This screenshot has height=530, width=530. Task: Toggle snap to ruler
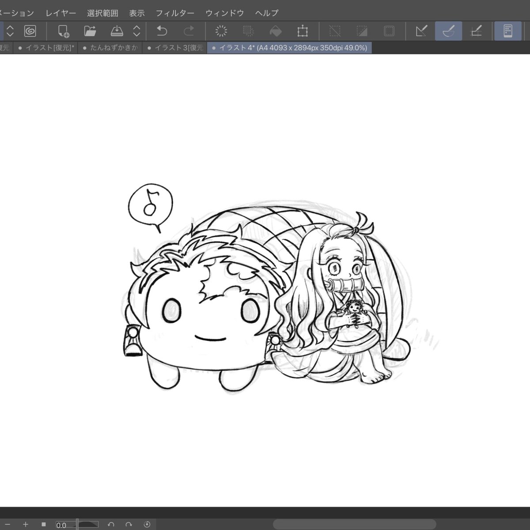[421, 31]
